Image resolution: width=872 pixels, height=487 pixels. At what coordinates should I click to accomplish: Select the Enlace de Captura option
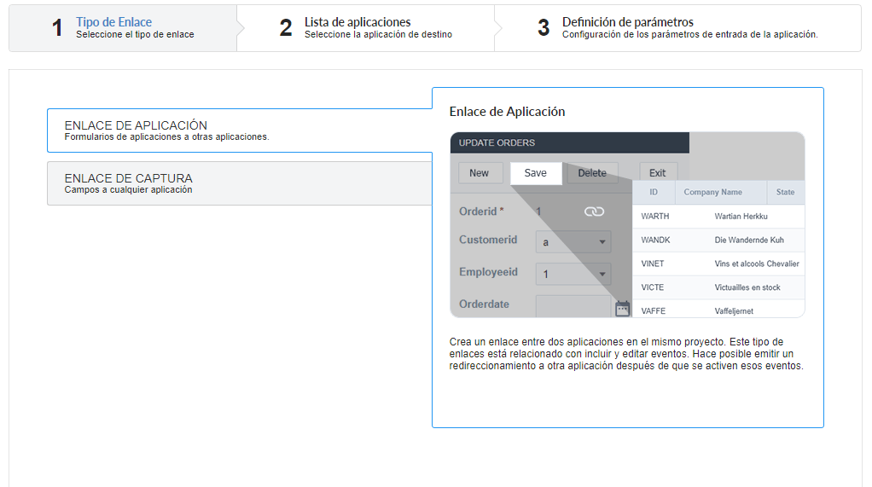click(x=240, y=183)
